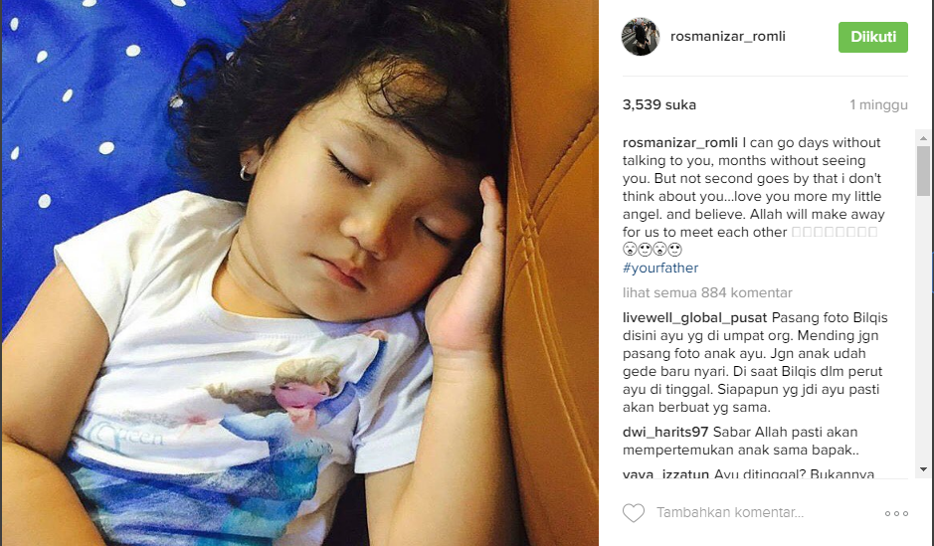The width and height of the screenshot is (934, 546).
Task: Click the 3,539 suka likes count
Action: tap(658, 104)
